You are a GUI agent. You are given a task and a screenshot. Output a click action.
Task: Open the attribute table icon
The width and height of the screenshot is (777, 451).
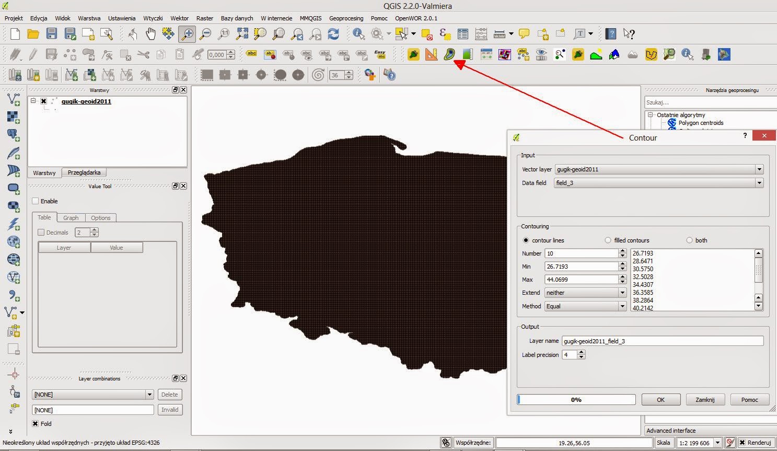coord(463,34)
